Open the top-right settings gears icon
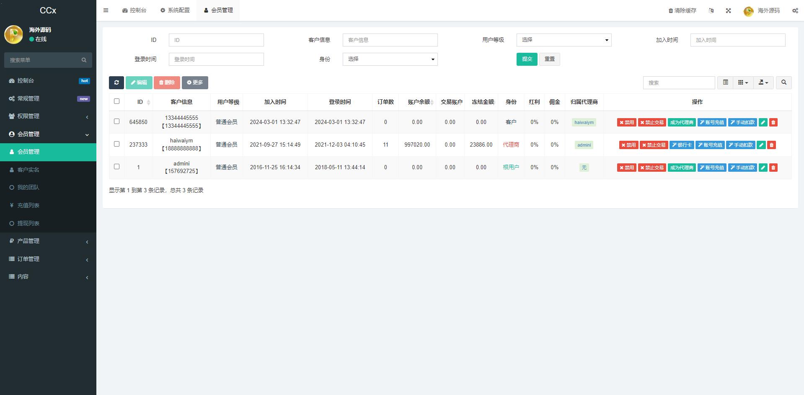 coord(795,10)
